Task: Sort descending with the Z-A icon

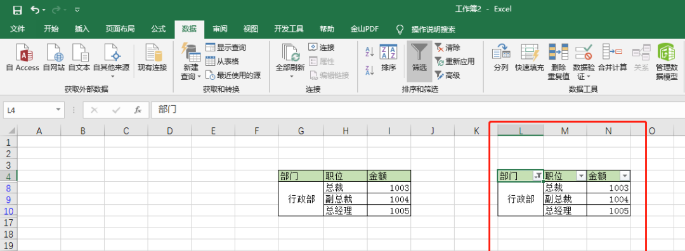Action: pos(369,70)
